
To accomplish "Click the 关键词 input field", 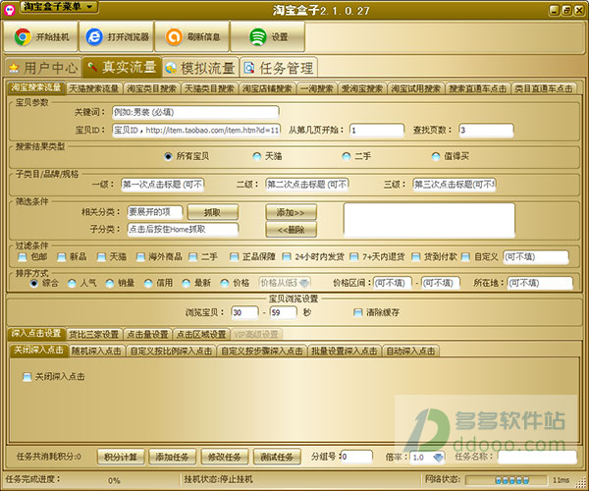I will click(x=195, y=112).
